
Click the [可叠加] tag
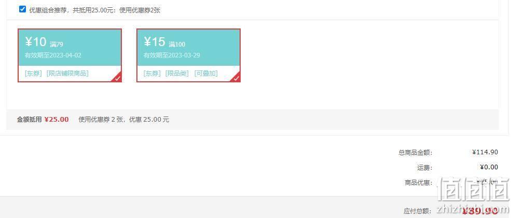click(206, 74)
